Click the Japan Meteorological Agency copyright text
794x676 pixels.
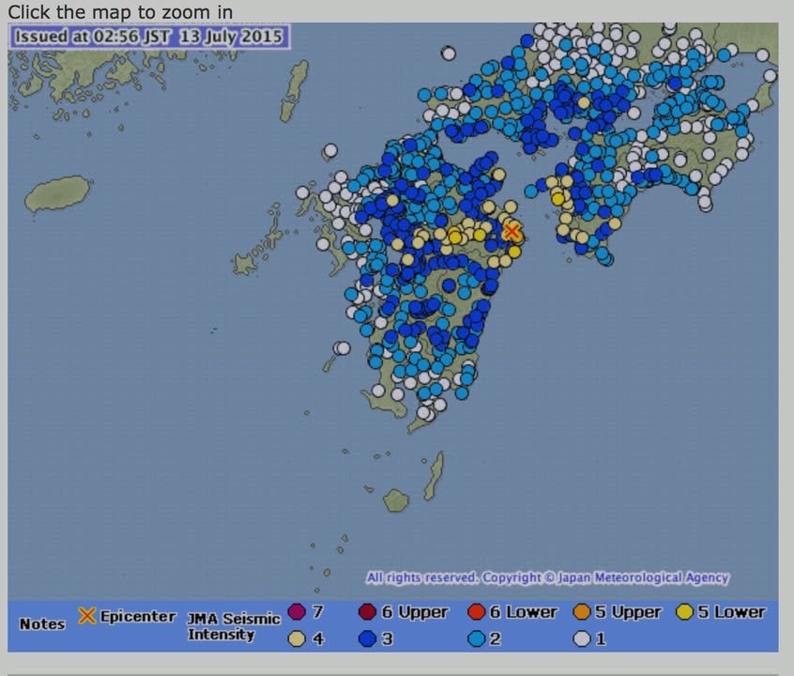click(x=547, y=577)
